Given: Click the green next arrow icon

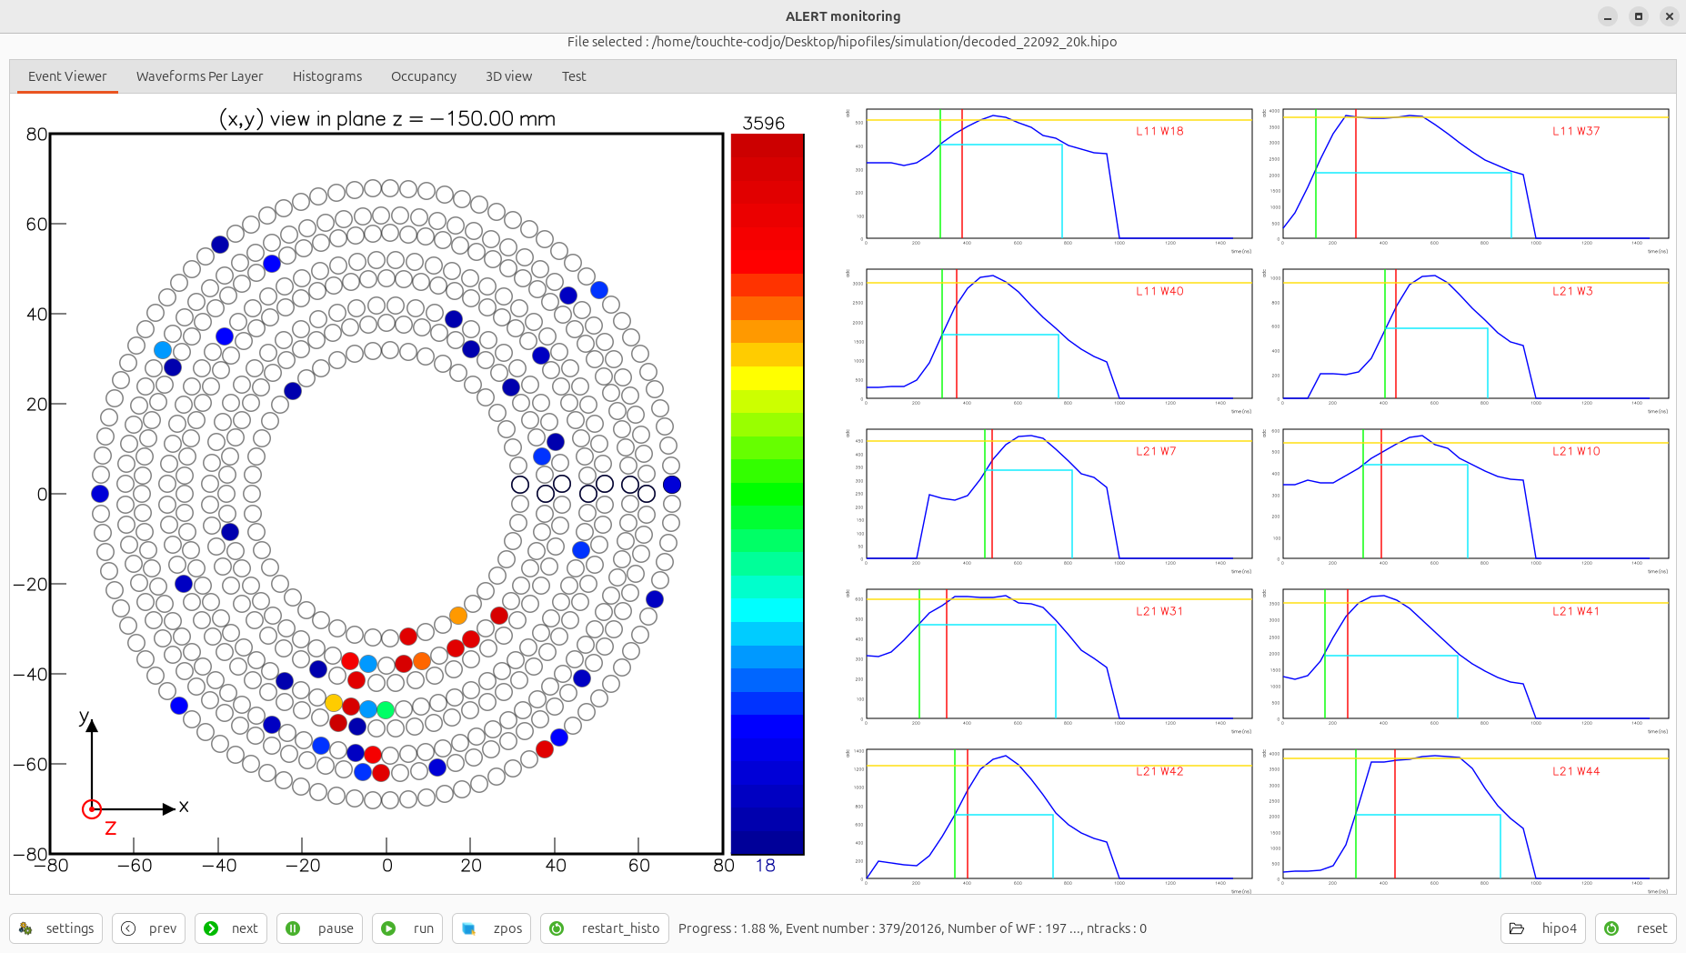Looking at the screenshot, I should point(211,928).
